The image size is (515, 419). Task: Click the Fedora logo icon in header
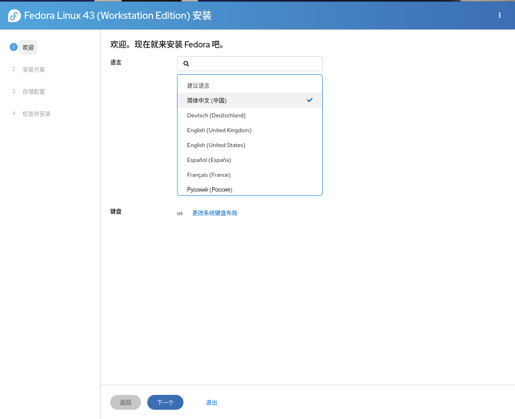coord(14,16)
